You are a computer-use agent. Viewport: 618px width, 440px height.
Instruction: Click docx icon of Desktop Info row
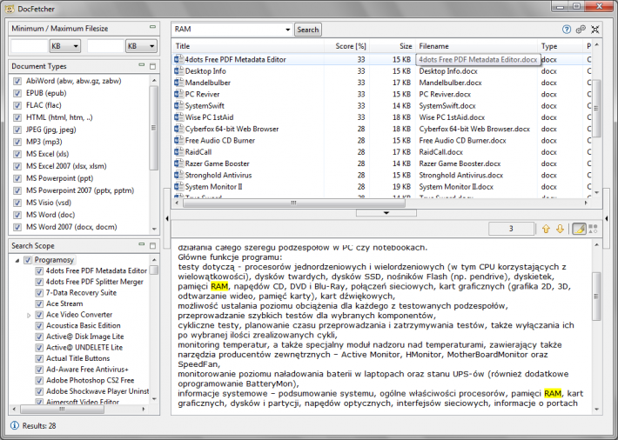click(178, 71)
